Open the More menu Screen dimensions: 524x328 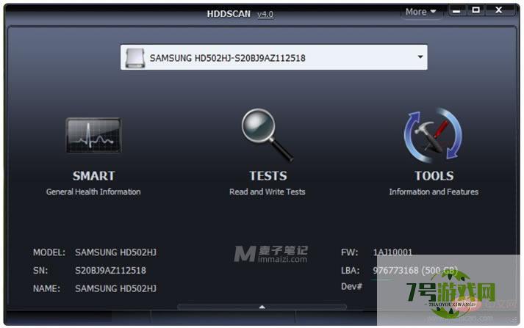[420, 12]
